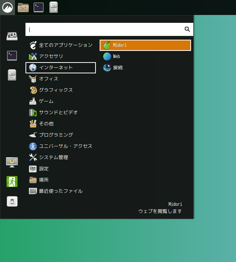Click the ウェブを閲覧します description text
The height and width of the screenshot is (262, 236).
click(160, 211)
